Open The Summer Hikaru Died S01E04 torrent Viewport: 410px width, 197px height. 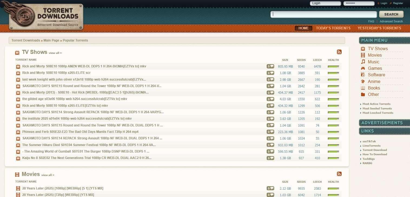click(x=89, y=145)
